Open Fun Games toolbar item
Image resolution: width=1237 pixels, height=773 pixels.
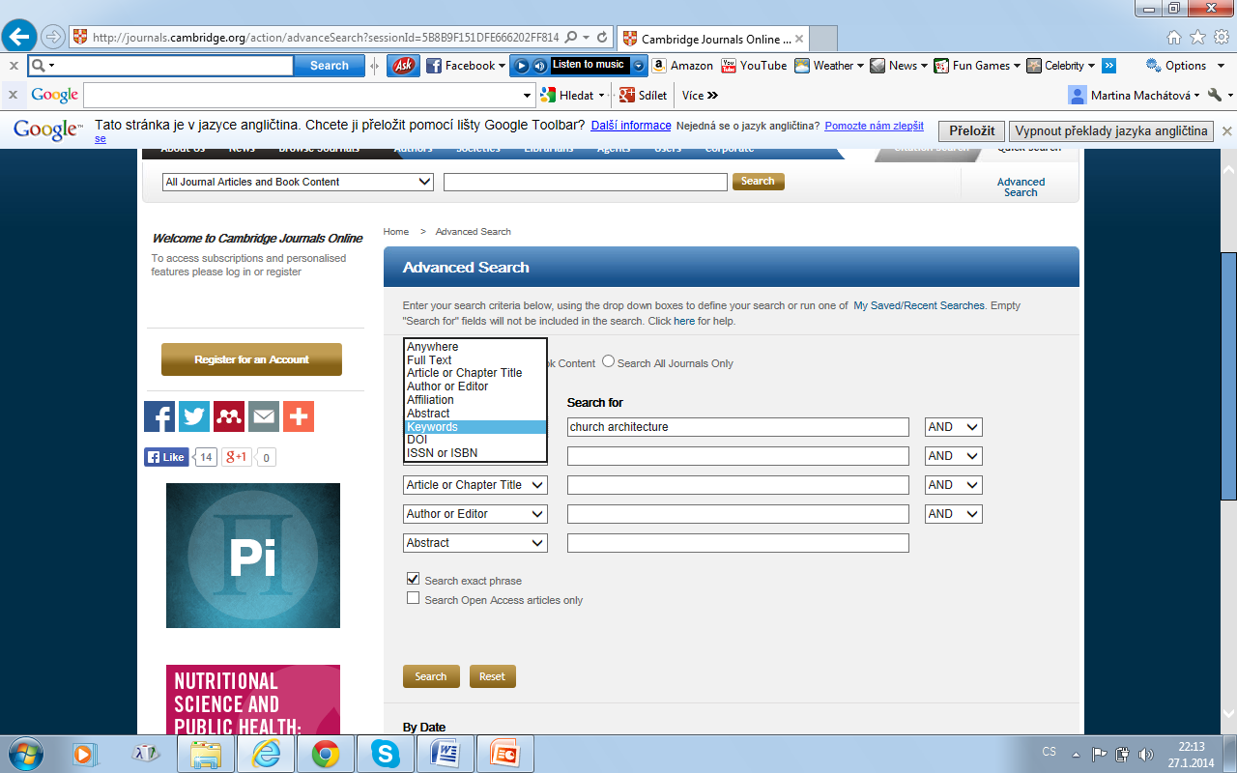977,66
